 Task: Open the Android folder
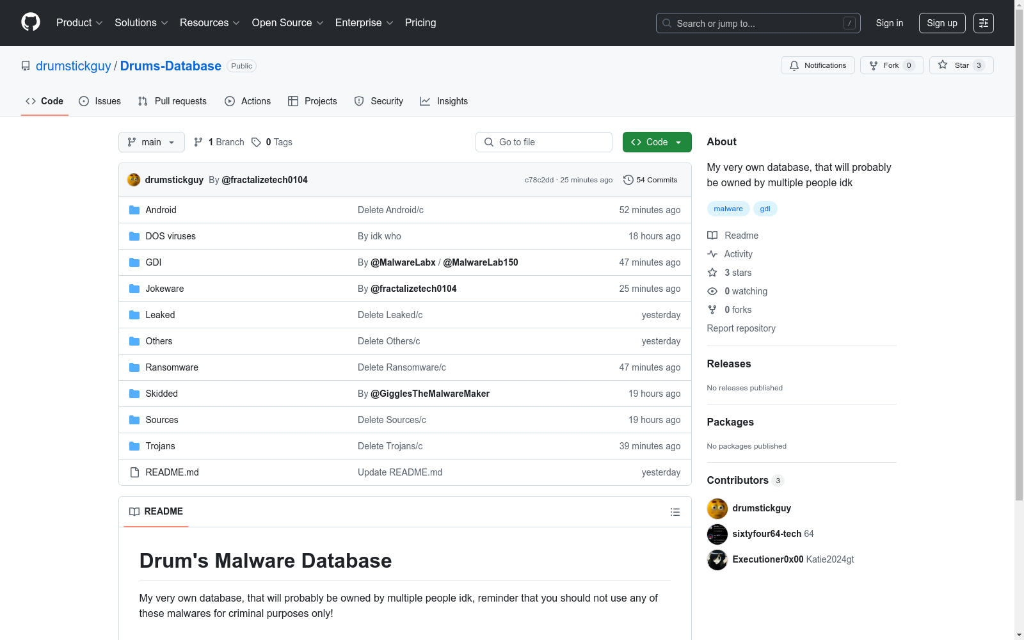[x=161, y=210]
